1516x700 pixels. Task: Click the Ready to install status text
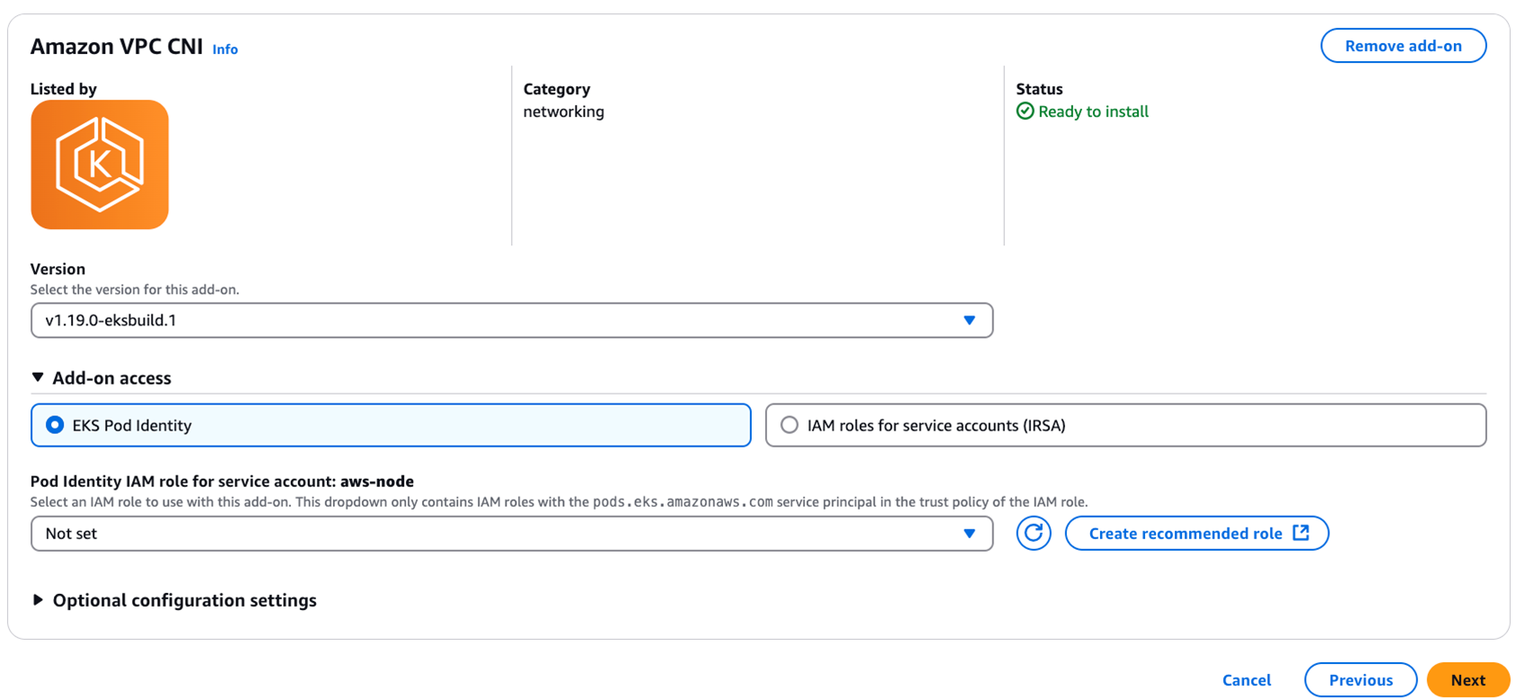pos(1093,111)
